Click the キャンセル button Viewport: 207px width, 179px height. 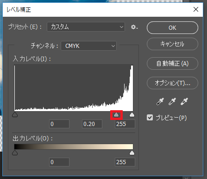click(172, 44)
